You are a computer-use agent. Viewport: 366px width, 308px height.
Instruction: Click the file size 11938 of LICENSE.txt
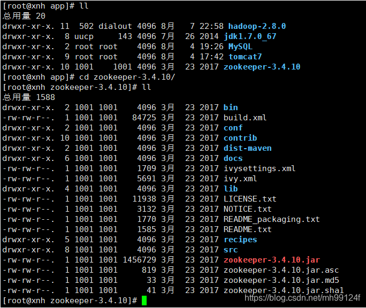[144, 199]
